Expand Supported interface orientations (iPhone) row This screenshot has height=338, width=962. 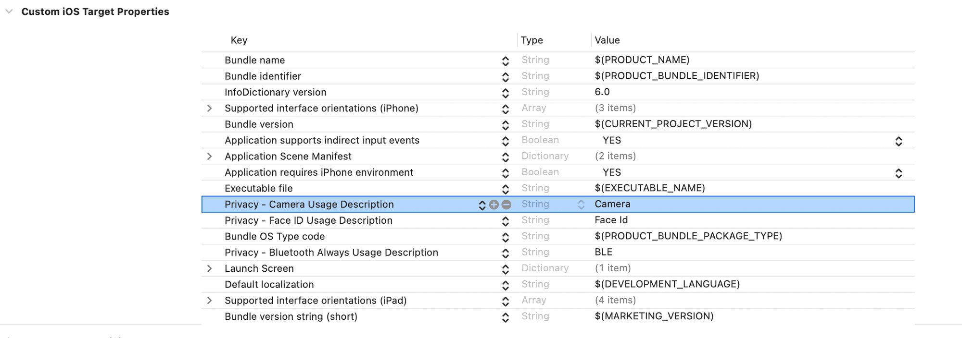pos(209,109)
